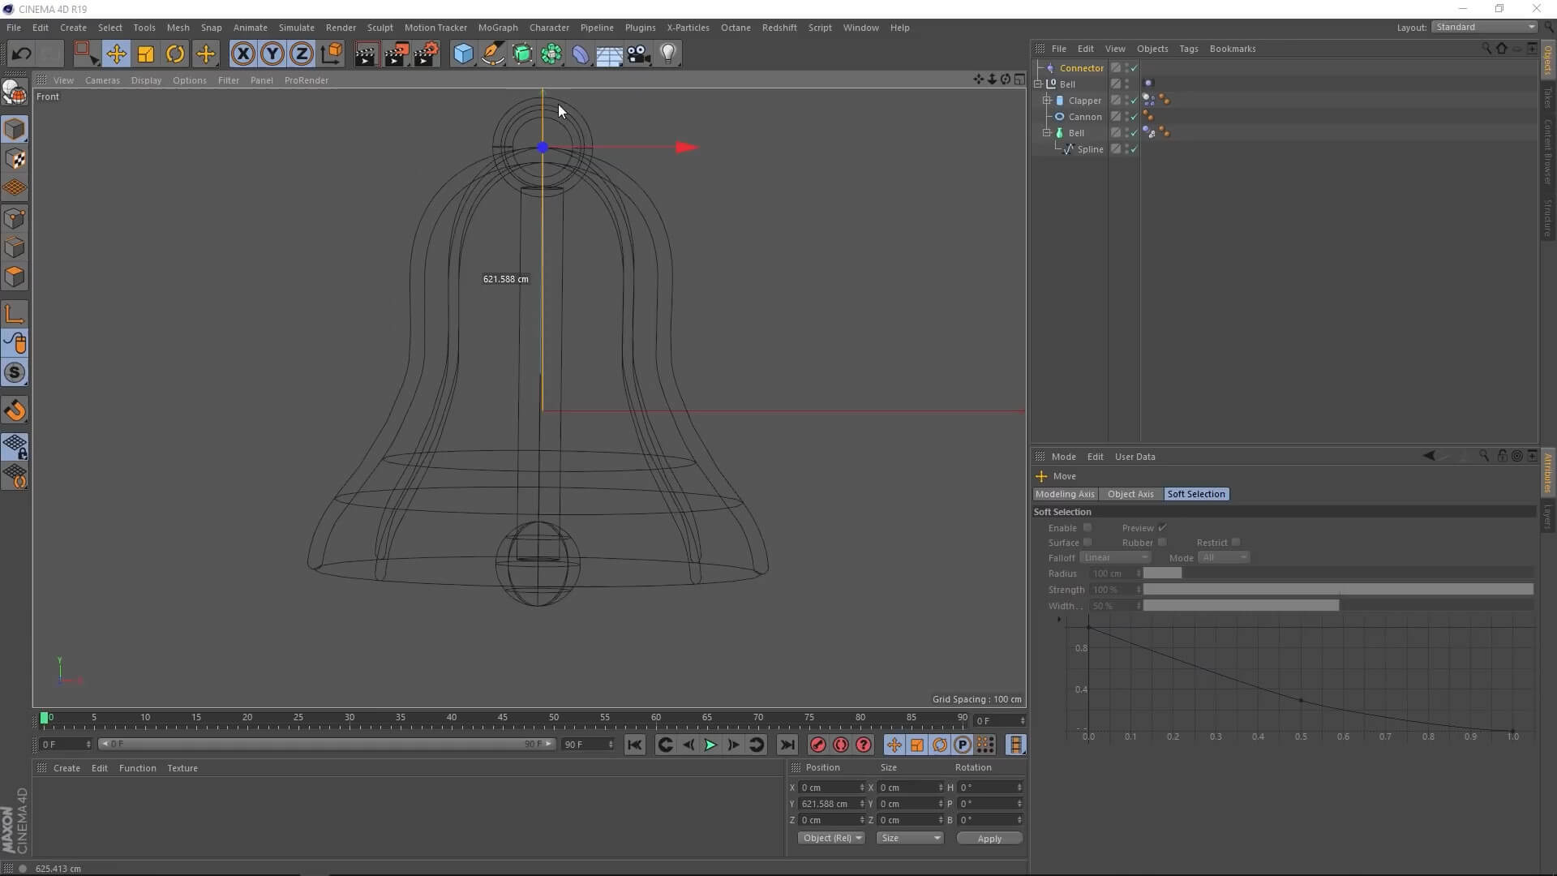Screen dimensions: 1557x876
Task: Collapse the Clapper tree item
Action: [x=1047, y=101]
